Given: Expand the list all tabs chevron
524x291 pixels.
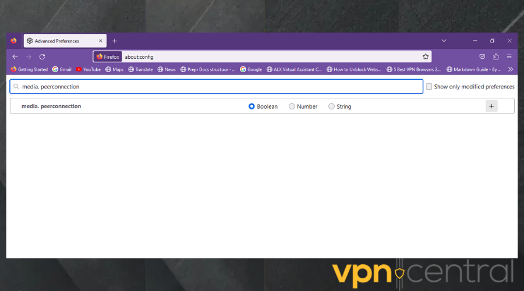Looking at the screenshot, I should (444, 41).
